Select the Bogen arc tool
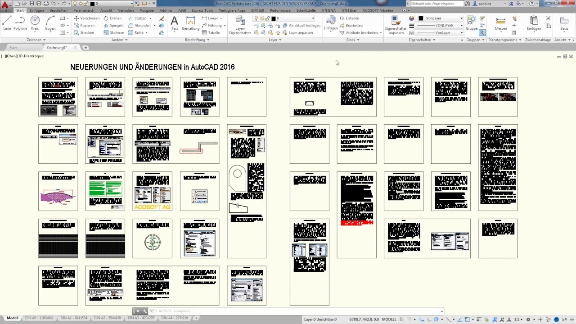 pos(50,23)
